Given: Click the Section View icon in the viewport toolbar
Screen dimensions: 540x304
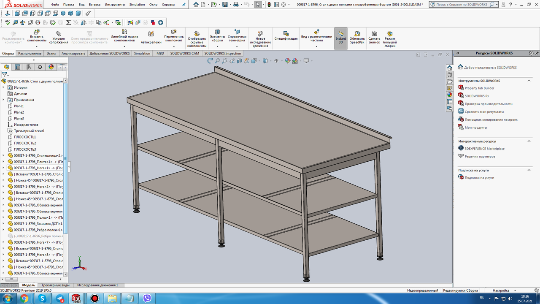Looking at the screenshot, I should pyautogui.click(x=239, y=61).
